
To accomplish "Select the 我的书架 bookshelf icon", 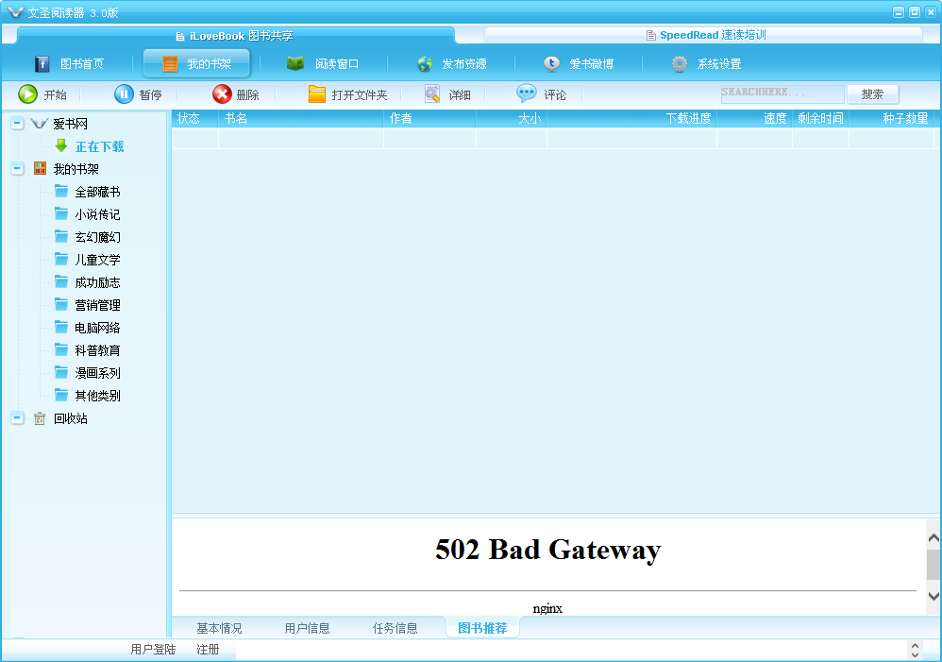I will click(x=170, y=63).
